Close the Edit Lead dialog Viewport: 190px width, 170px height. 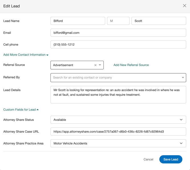tap(185, 6)
